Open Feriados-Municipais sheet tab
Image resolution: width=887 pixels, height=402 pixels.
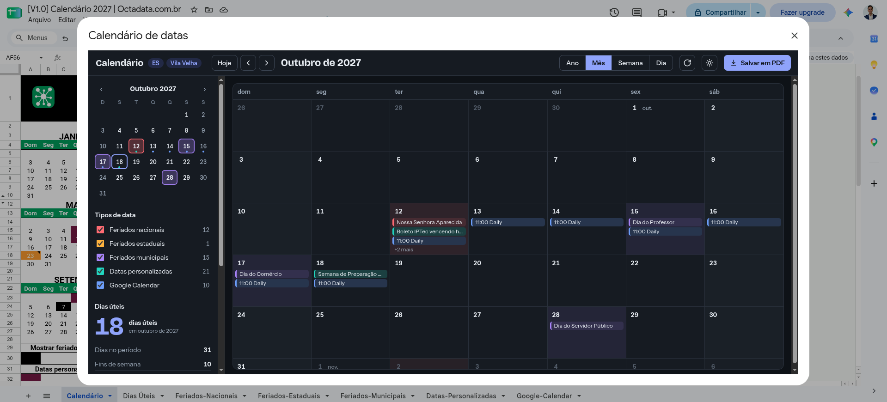(373, 396)
